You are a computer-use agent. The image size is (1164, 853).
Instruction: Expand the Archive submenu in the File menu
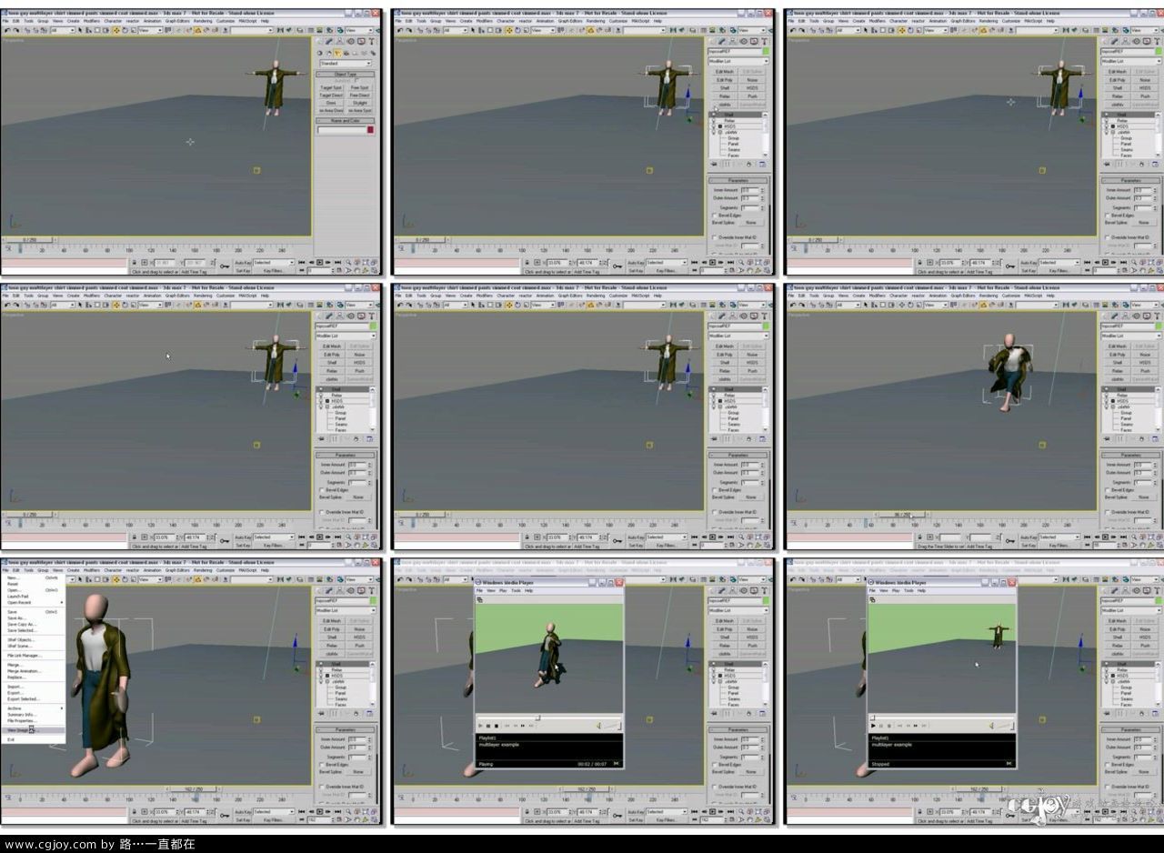(x=35, y=707)
